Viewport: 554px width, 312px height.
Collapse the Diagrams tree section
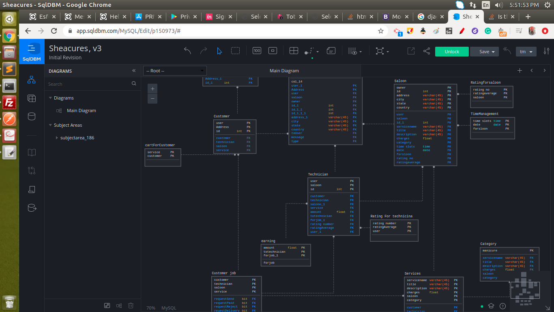click(x=50, y=98)
